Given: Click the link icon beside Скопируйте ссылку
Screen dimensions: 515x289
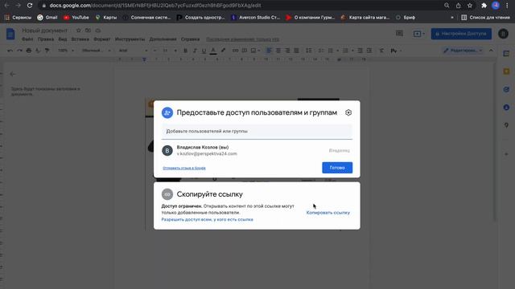Looking at the screenshot, I should click(167, 194).
